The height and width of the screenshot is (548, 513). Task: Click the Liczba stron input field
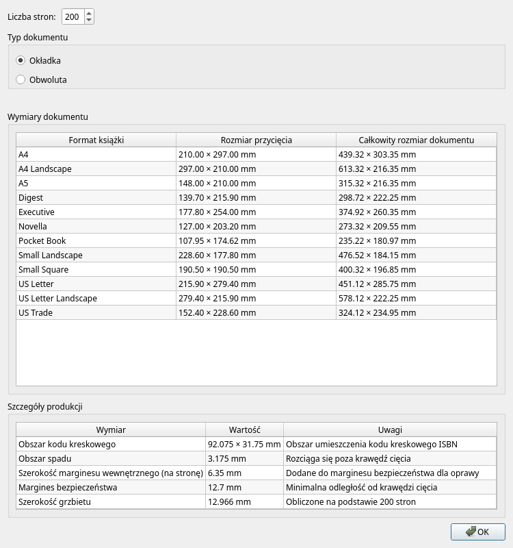click(x=72, y=16)
